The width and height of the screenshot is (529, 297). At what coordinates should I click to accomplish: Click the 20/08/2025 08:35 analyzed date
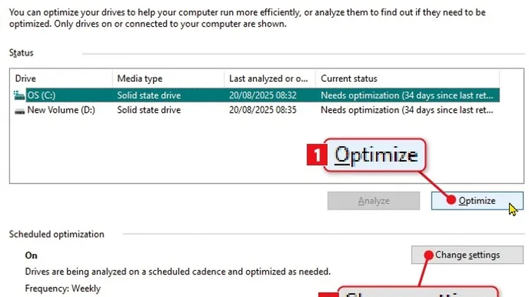tap(263, 110)
